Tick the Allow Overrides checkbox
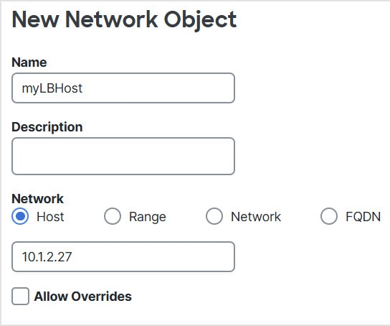This screenshot has width=390, height=326. click(x=20, y=296)
